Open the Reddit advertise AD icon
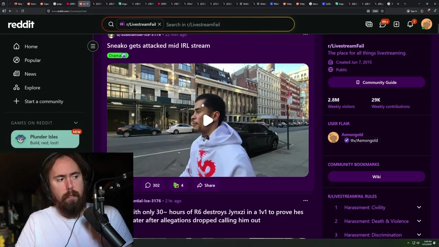Image resolution: width=439 pixels, height=247 pixels. coord(369,24)
